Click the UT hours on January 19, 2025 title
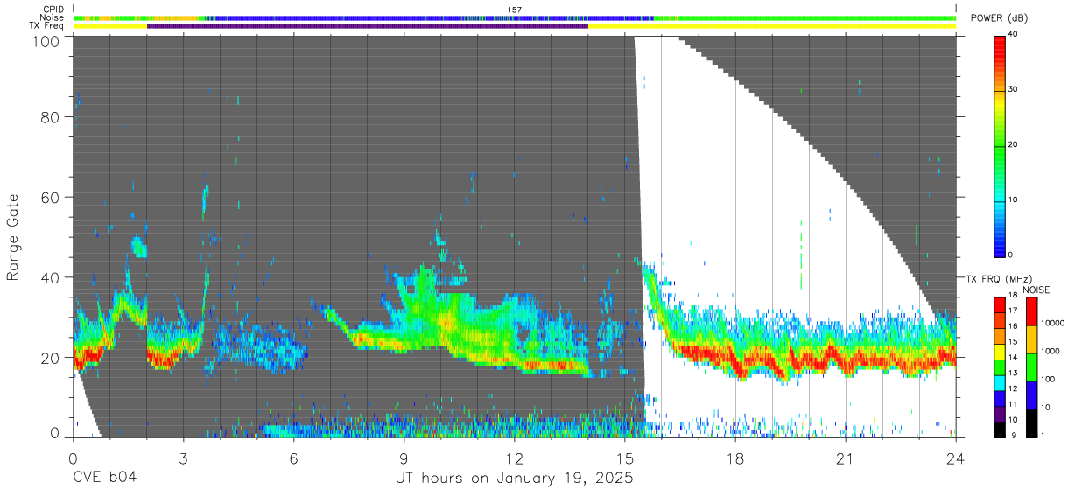 click(514, 479)
